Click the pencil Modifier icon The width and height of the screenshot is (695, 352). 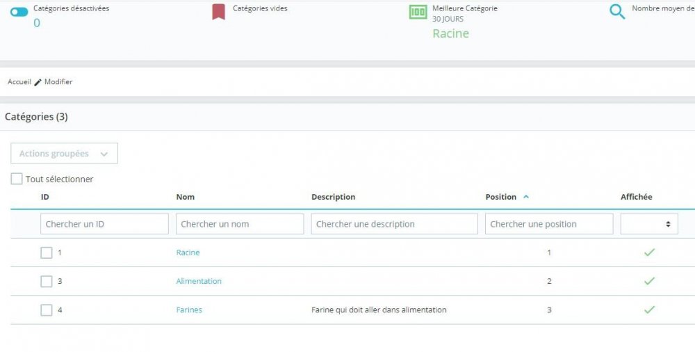(38, 82)
